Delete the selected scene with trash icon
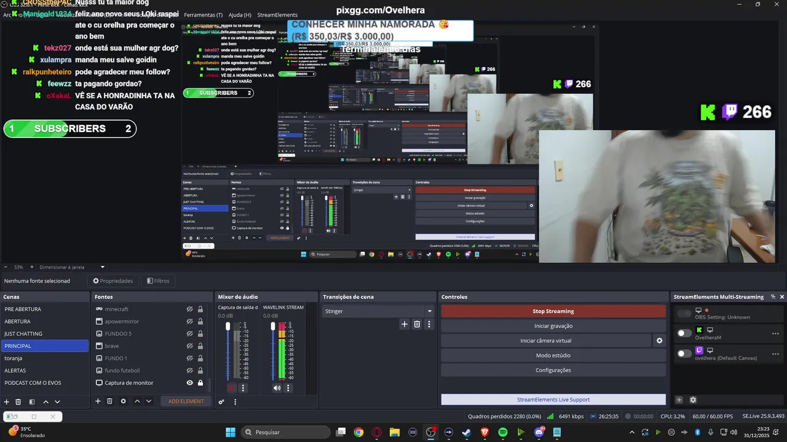This screenshot has width=787, height=442. click(18, 401)
